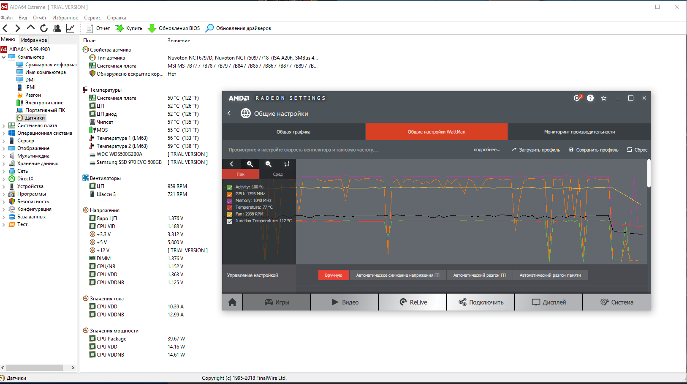Go forward with AIDA64 toolbar right arrow
This screenshot has height=384, width=687.
(17, 28)
